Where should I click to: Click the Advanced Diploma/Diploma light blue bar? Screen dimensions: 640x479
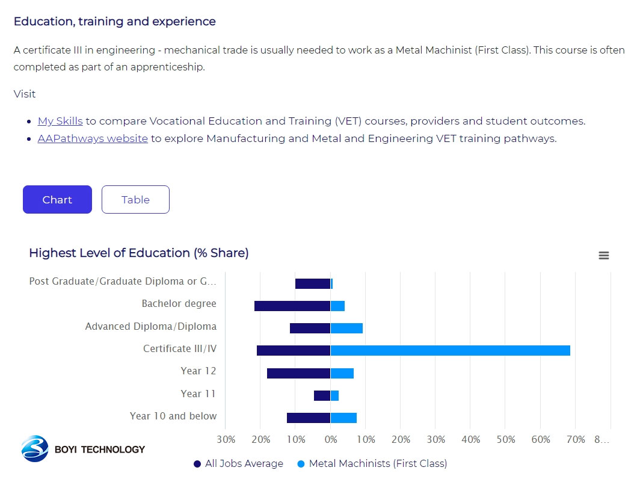346,328
